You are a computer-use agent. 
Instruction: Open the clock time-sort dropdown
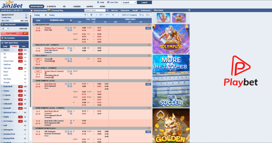pos(94,15)
